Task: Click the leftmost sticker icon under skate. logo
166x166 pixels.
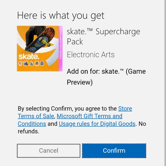Action: tap(20, 63)
